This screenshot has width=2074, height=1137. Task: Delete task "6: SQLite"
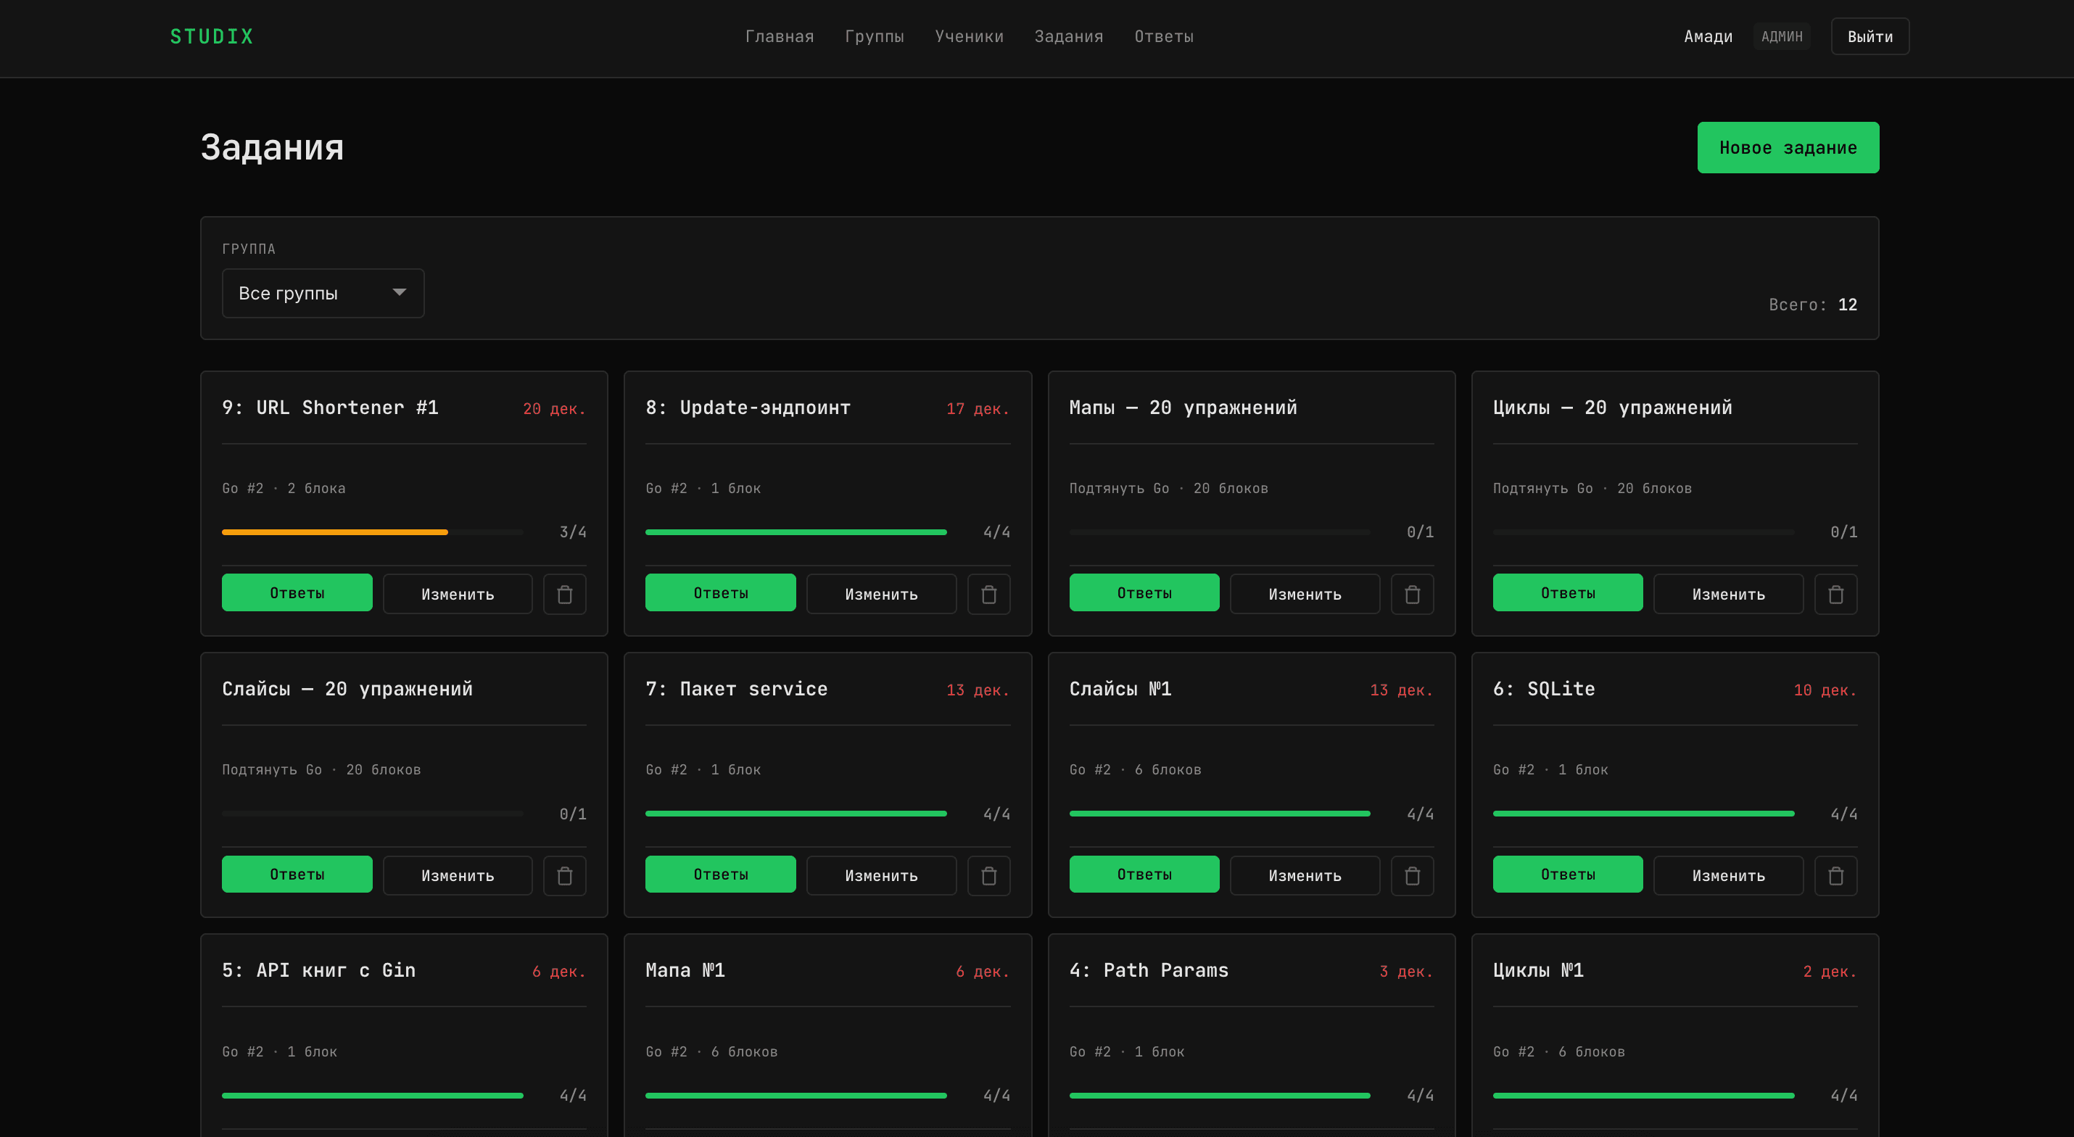click(x=1835, y=875)
